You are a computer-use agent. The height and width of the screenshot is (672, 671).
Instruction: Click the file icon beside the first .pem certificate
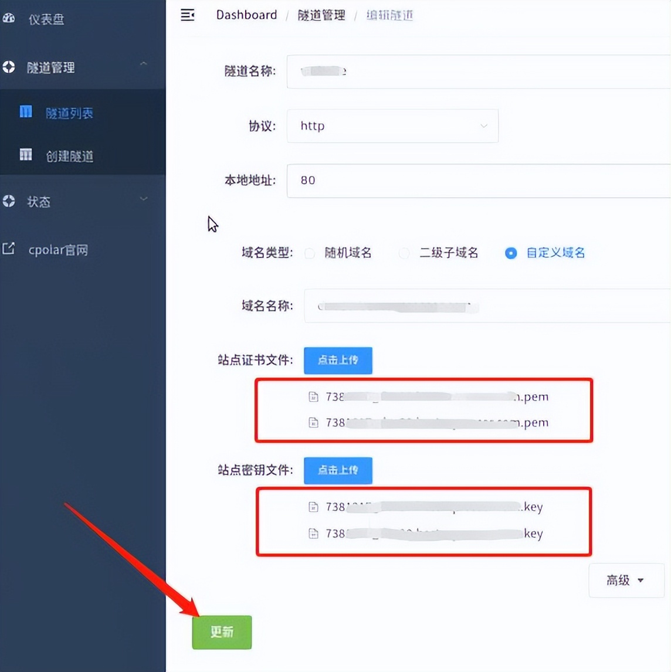coord(313,396)
